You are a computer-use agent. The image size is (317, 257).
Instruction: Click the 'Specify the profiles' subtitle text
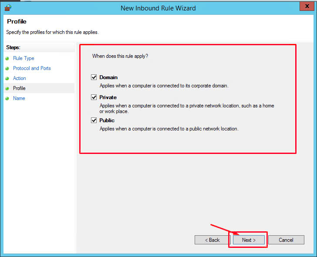[52, 32]
